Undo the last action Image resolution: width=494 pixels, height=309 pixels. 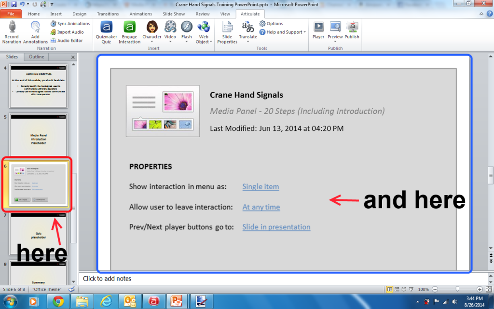pos(22,4)
